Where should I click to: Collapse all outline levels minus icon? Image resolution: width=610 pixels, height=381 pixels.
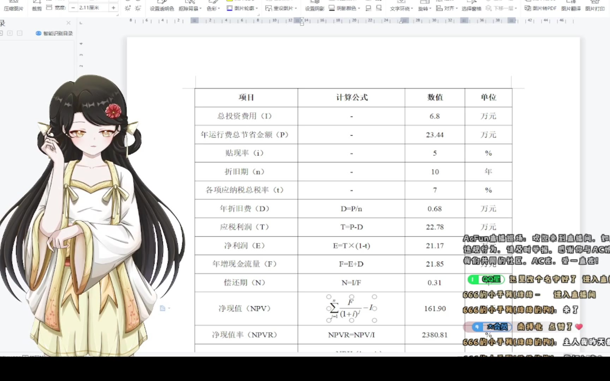coord(20,33)
